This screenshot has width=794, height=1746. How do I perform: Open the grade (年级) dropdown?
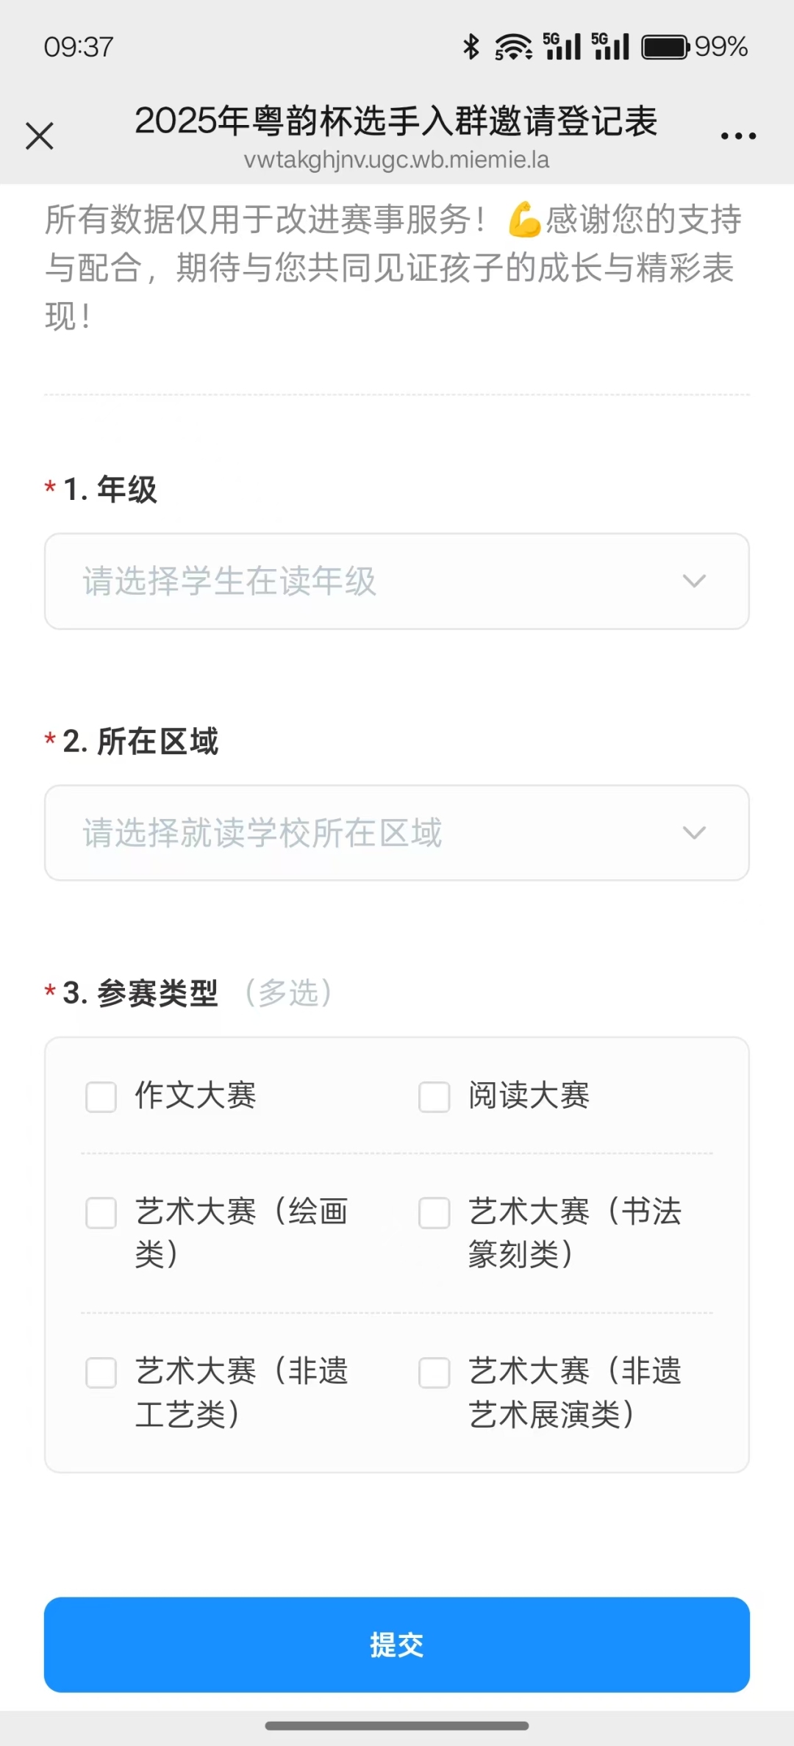coord(397,582)
